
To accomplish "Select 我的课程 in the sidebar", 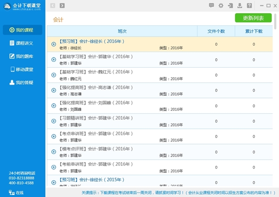I will (x=23, y=30).
